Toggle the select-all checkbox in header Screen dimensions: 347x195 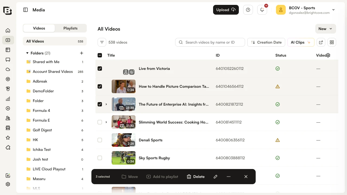click(x=100, y=55)
